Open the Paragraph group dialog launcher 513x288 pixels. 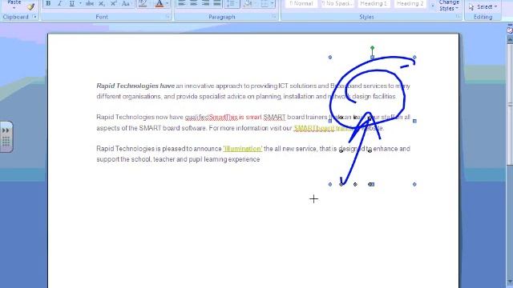[x=274, y=17]
